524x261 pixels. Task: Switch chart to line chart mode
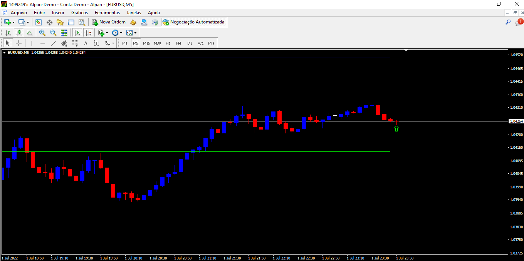(x=29, y=33)
